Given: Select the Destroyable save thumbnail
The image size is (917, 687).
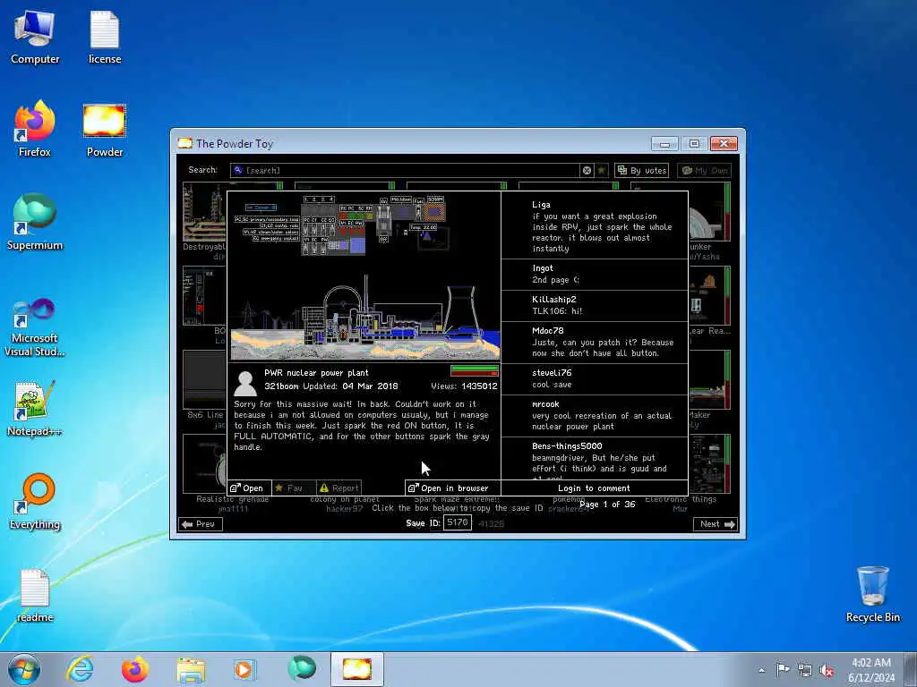Looking at the screenshot, I should click(204, 212).
